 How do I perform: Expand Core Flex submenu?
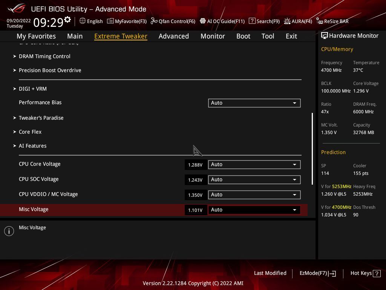pyautogui.click(x=30, y=132)
